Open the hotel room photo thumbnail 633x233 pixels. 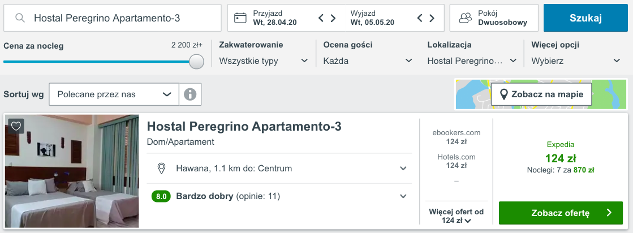72,171
